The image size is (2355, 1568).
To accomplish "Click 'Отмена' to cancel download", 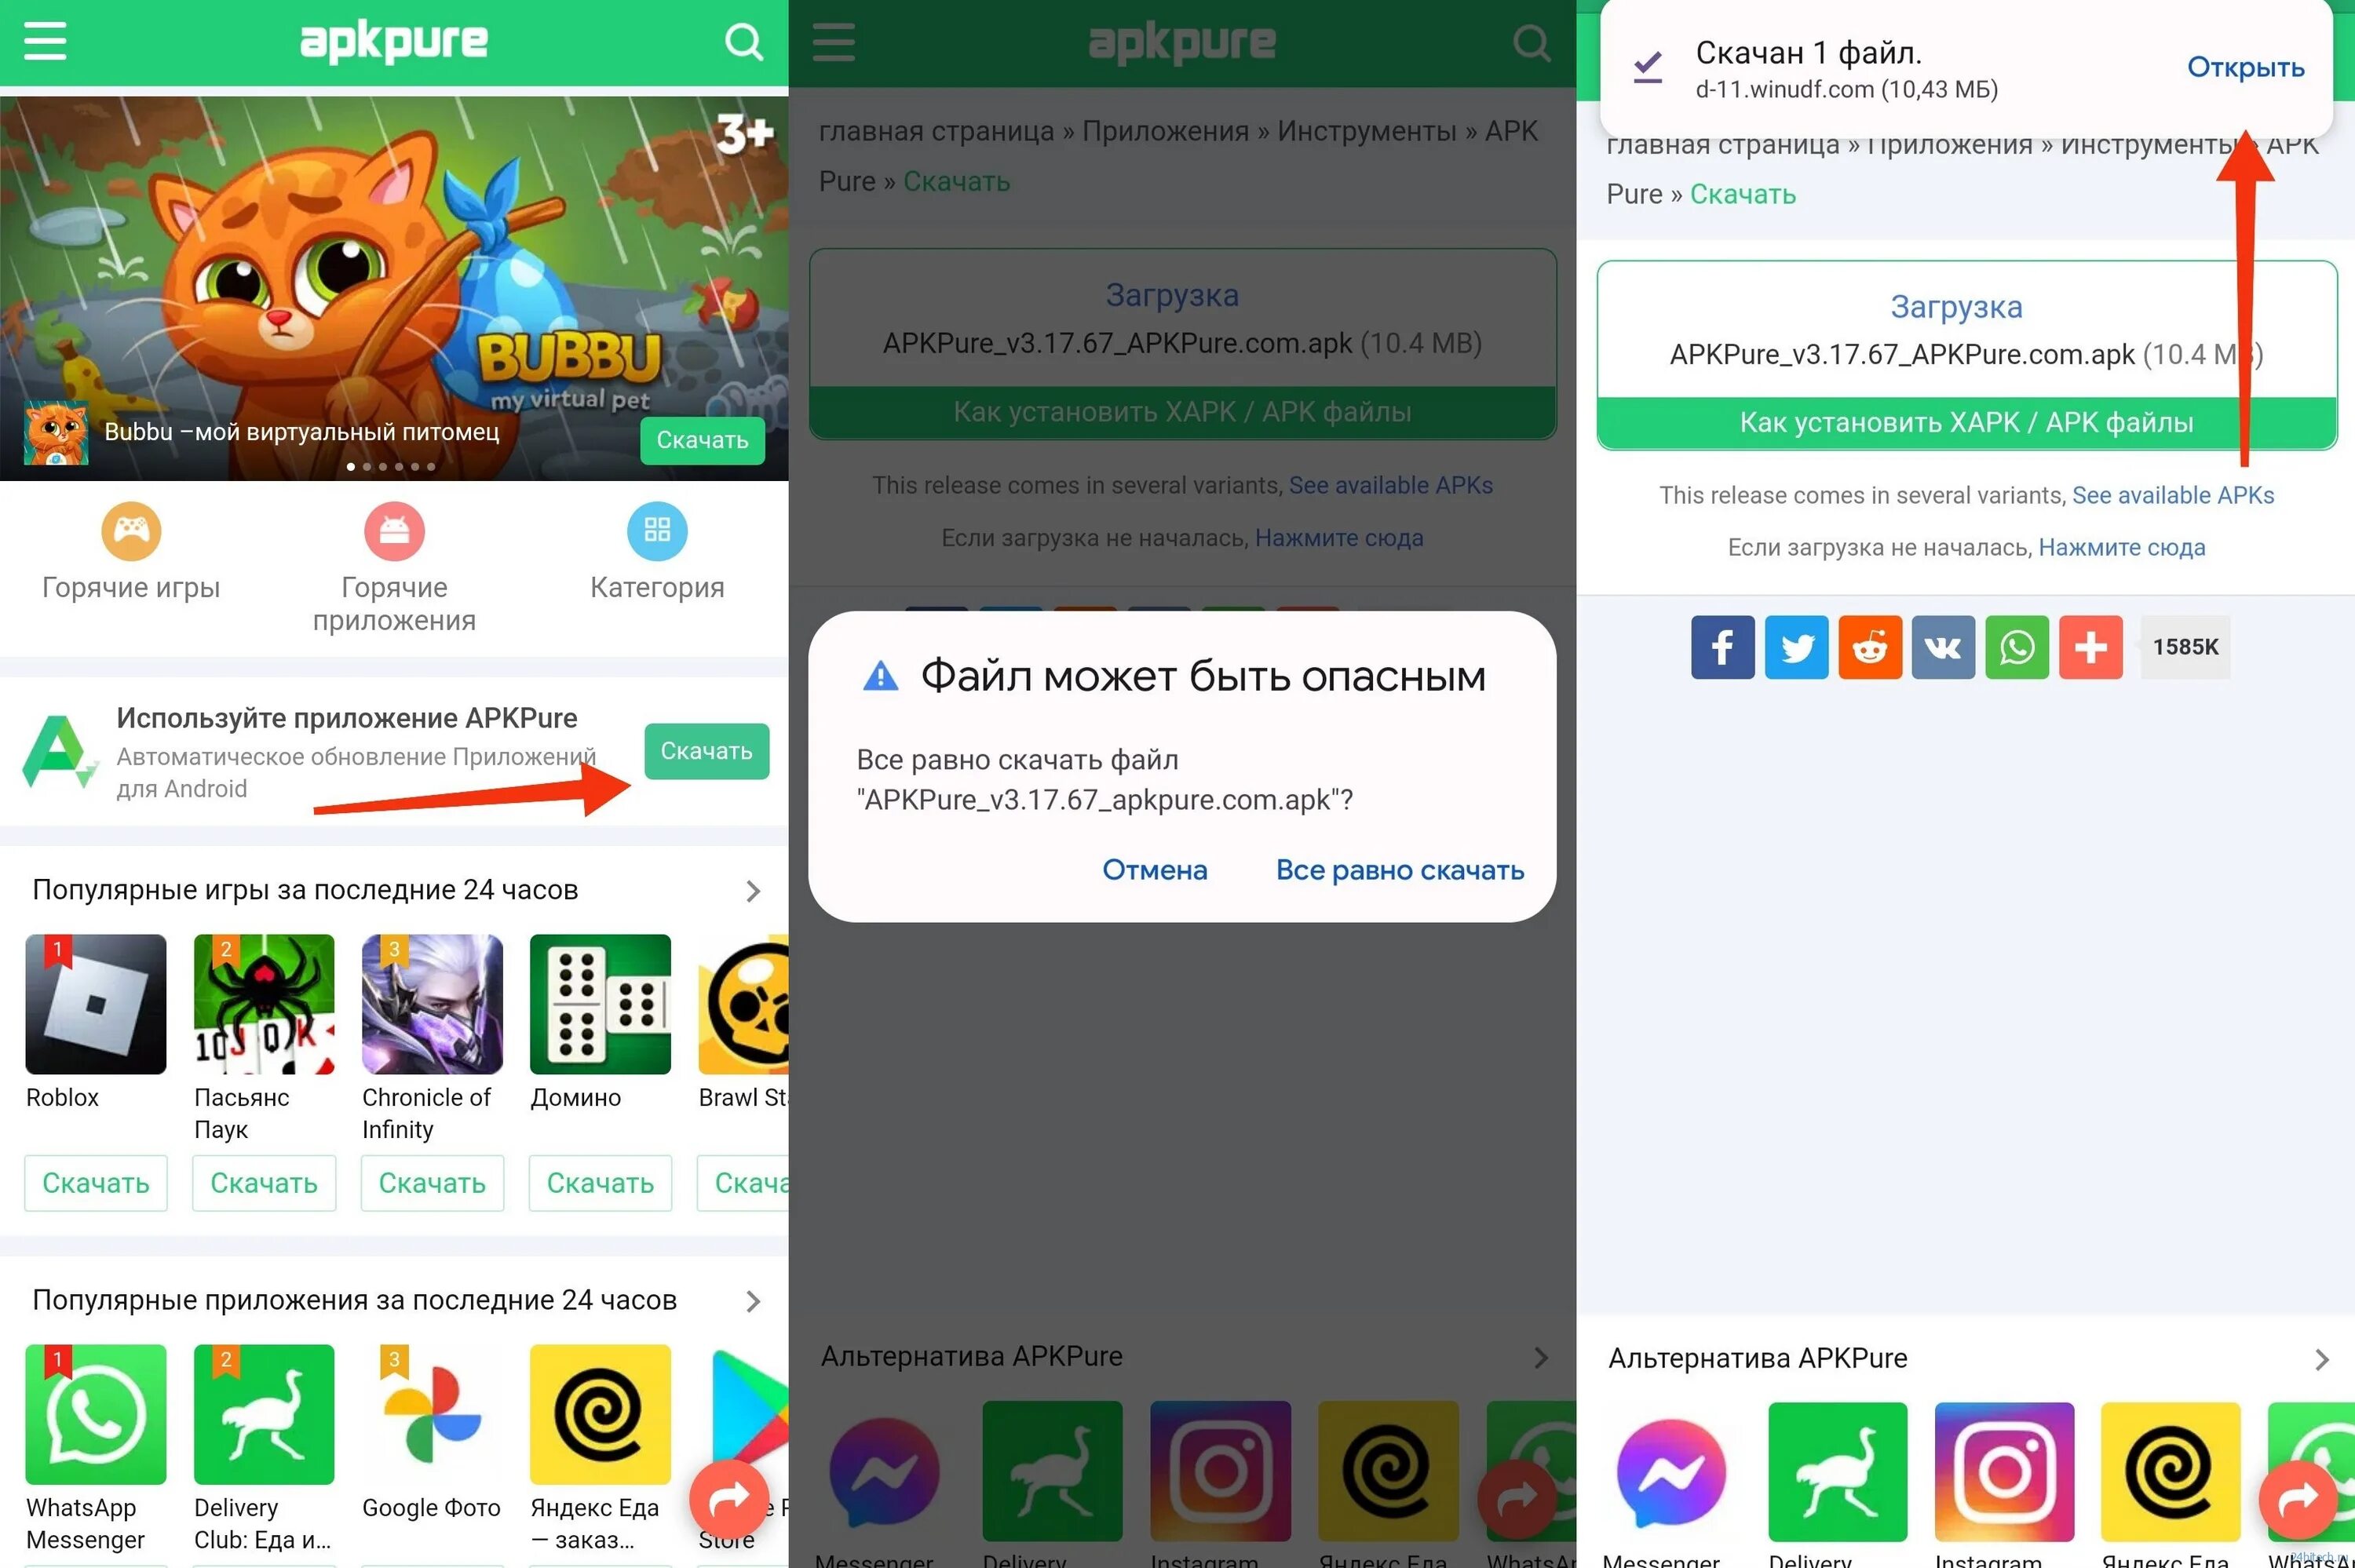I will point(1153,868).
